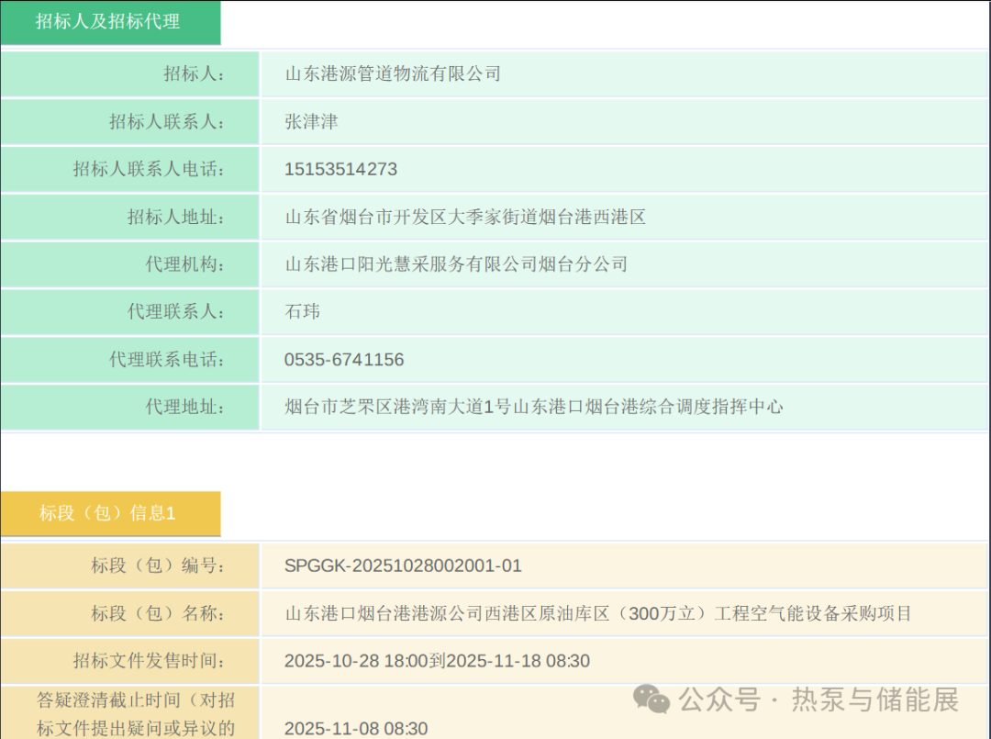Click the 代理联系人: label
Screen dimensions: 991x739
coord(175,311)
